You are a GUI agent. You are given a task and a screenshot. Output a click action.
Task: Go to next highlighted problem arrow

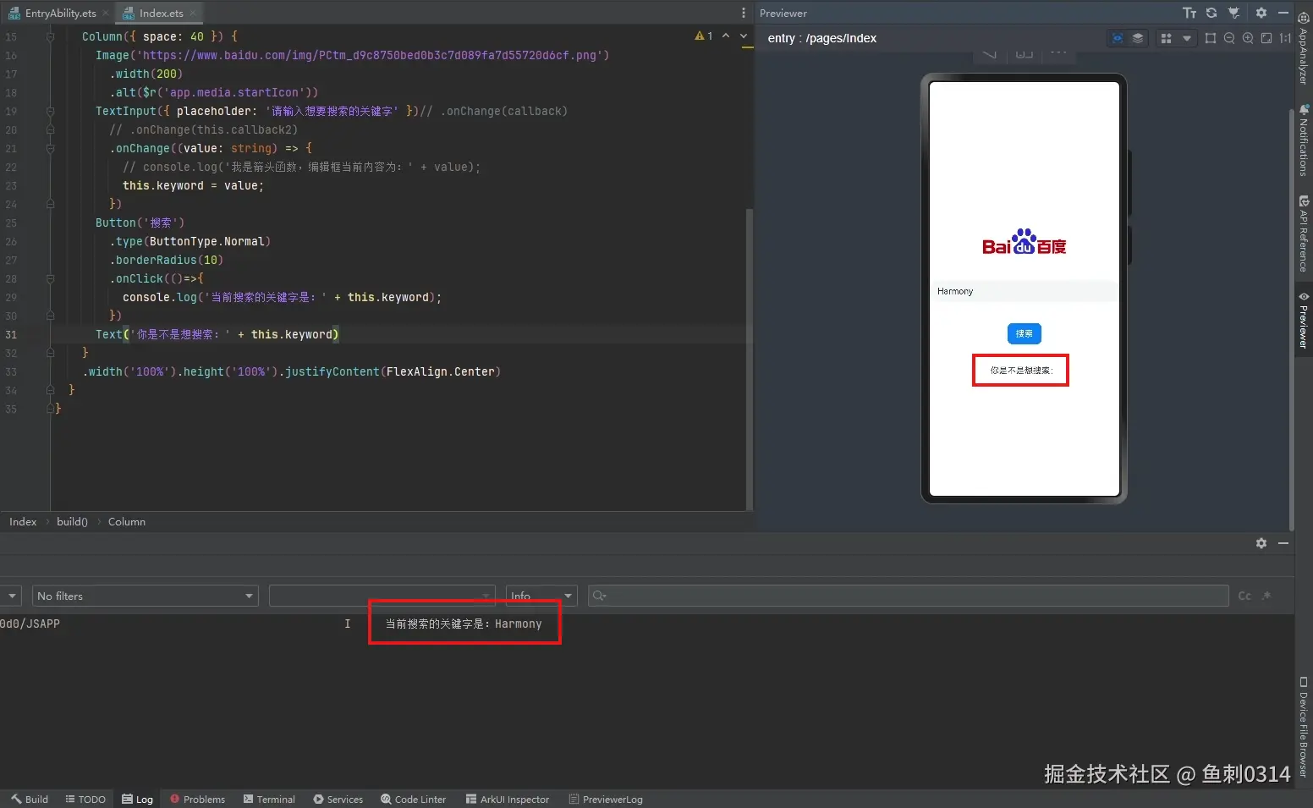pos(744,36)
